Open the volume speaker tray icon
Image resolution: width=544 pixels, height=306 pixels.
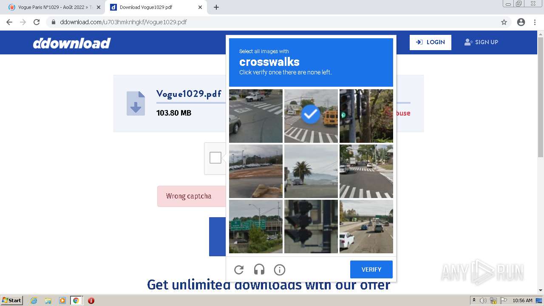(483, 300)
